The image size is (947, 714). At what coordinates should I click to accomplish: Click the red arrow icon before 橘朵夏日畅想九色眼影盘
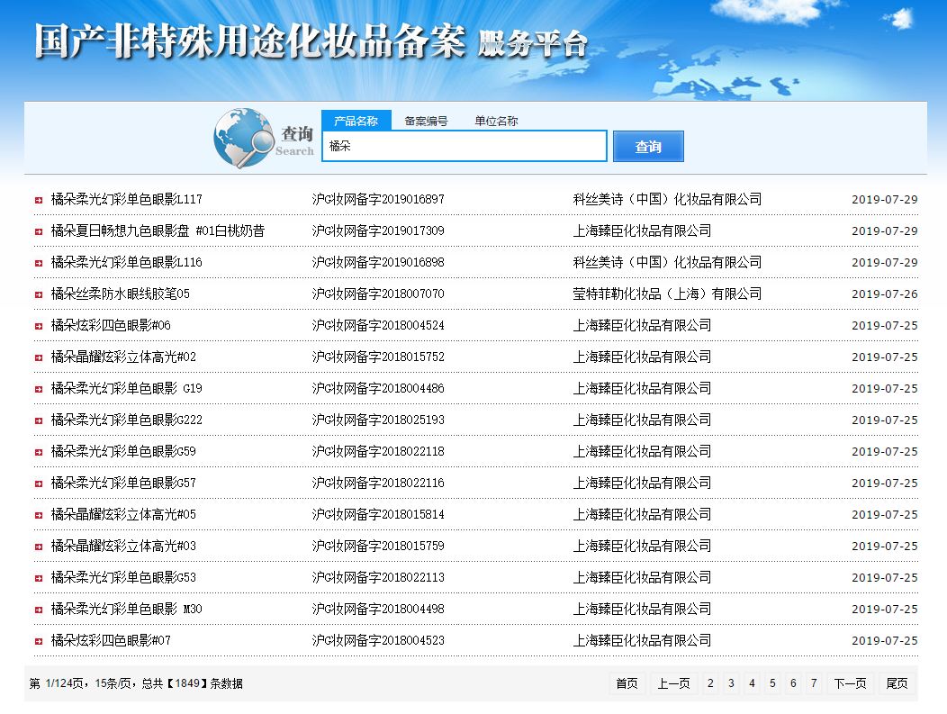pyautogui.click(x=37, y=230)
